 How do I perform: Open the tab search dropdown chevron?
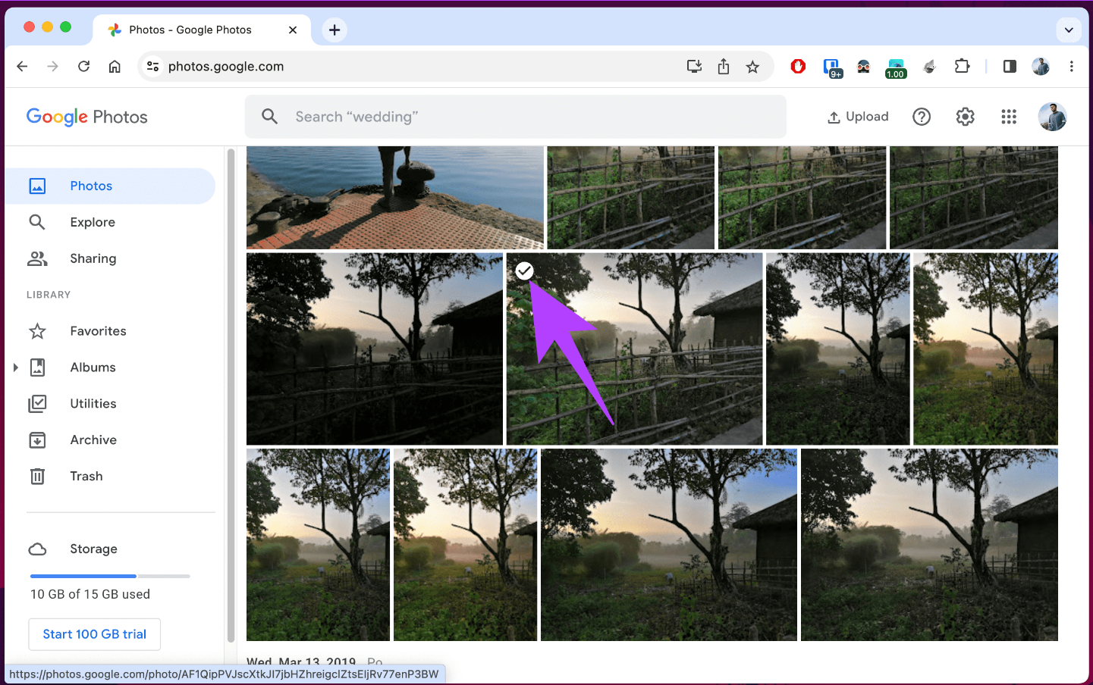click(1069, 30)
